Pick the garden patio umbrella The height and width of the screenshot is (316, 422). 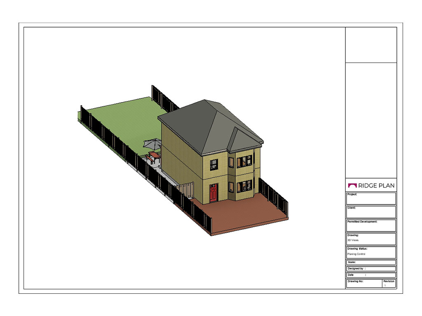(153, 144)
